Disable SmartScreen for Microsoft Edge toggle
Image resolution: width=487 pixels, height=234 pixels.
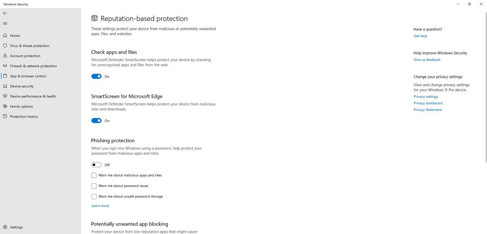click(x=96, y=120)
